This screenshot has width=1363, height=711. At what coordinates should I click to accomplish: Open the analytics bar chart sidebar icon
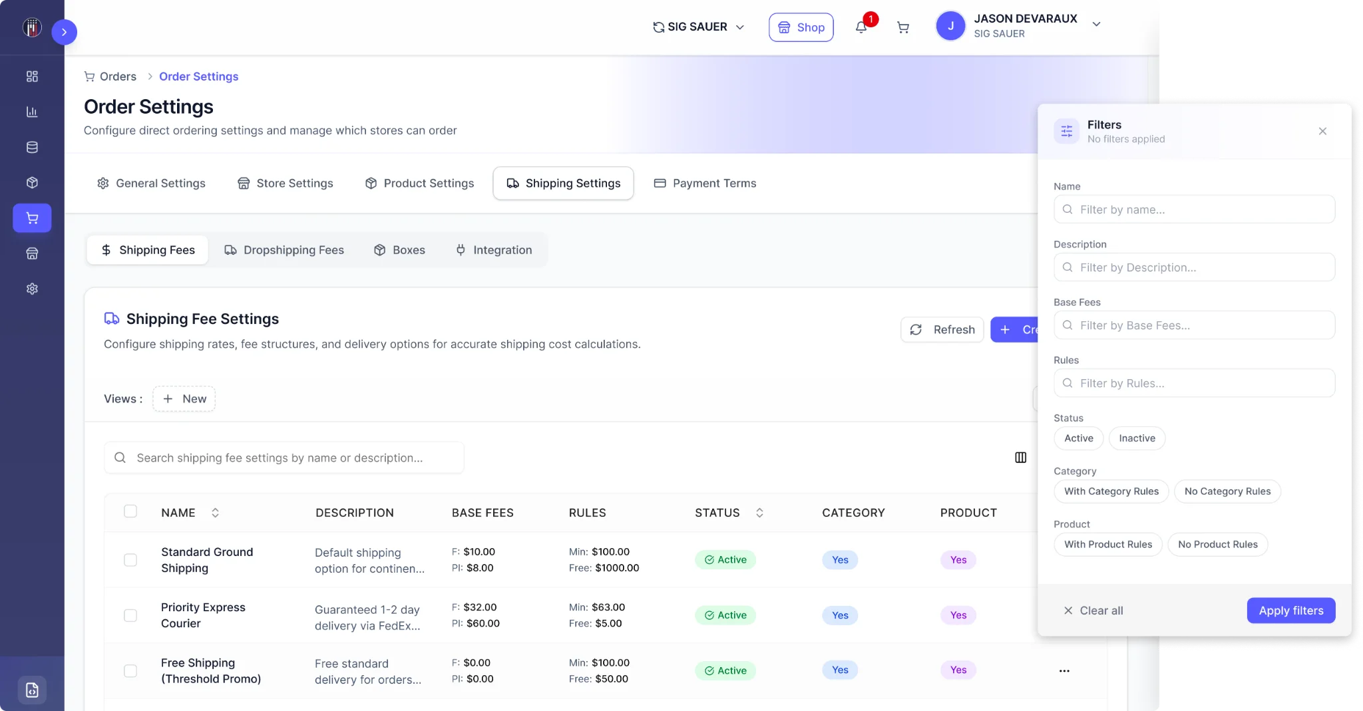[x=32, y=112]
